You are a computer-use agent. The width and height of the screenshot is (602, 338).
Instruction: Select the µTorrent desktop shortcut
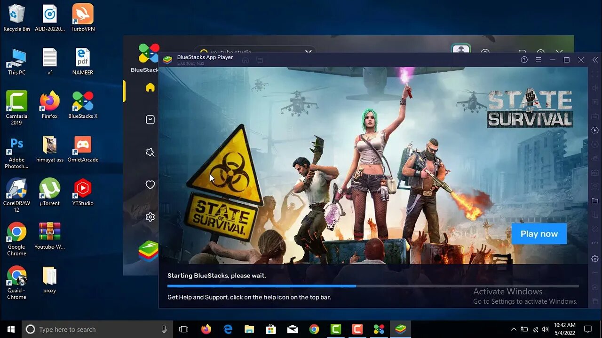click(49, 192)
